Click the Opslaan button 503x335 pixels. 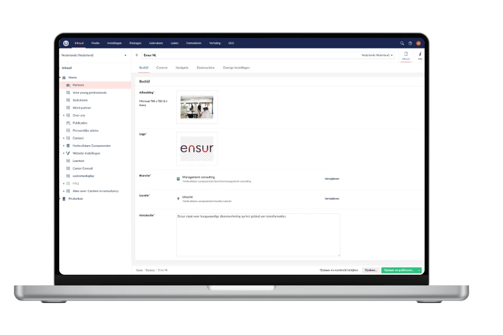370,270
